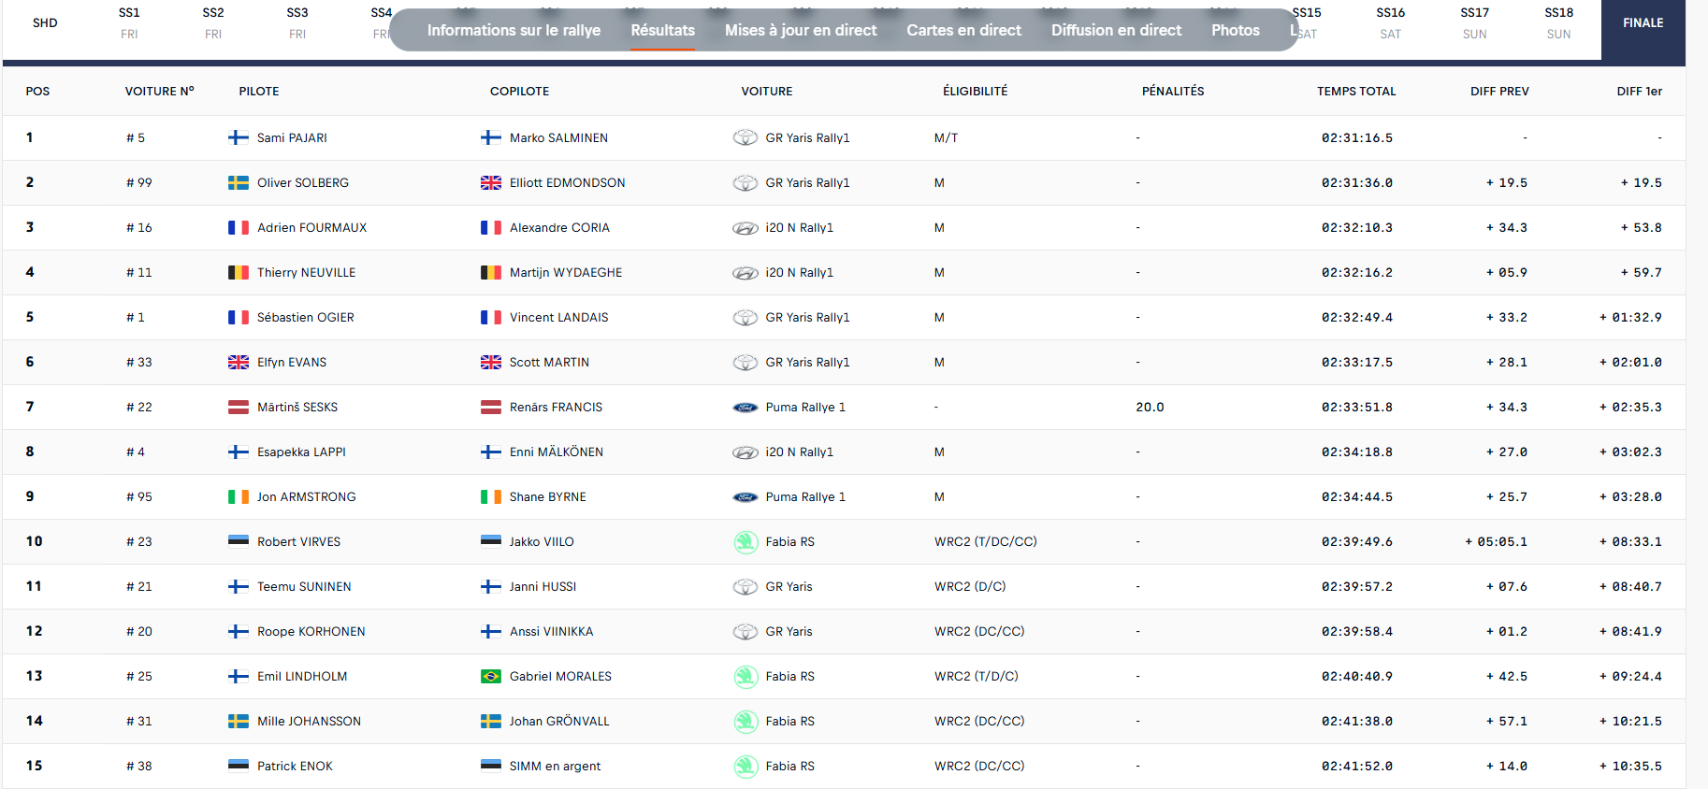Screen dimensions: 1708x789
Task: Open the Informations sur le rallye tab
Action: (x=514, y=30)
